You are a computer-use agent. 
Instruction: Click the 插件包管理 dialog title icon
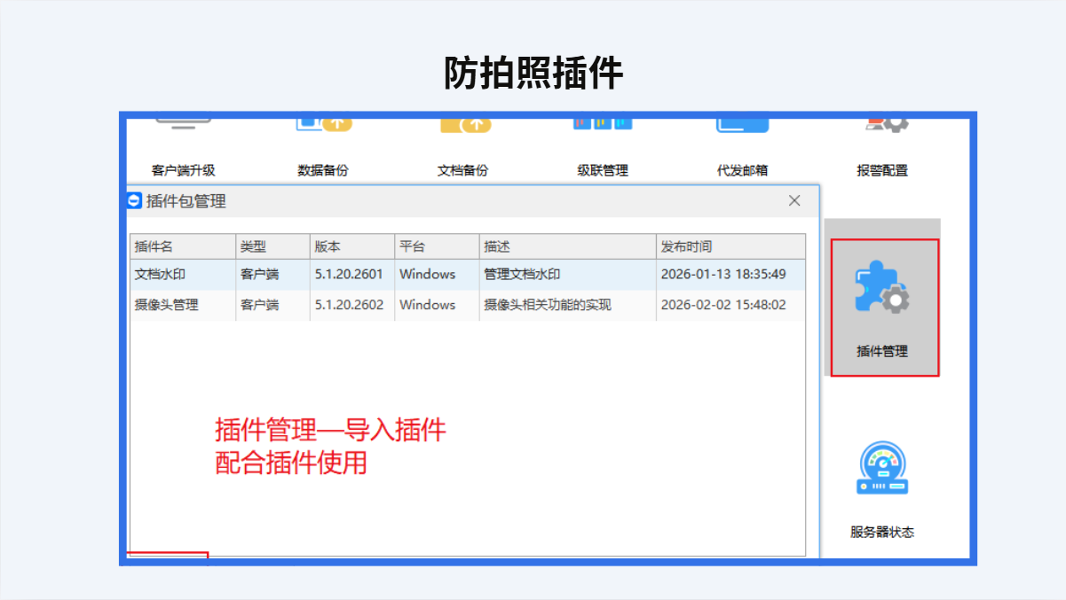134,201
